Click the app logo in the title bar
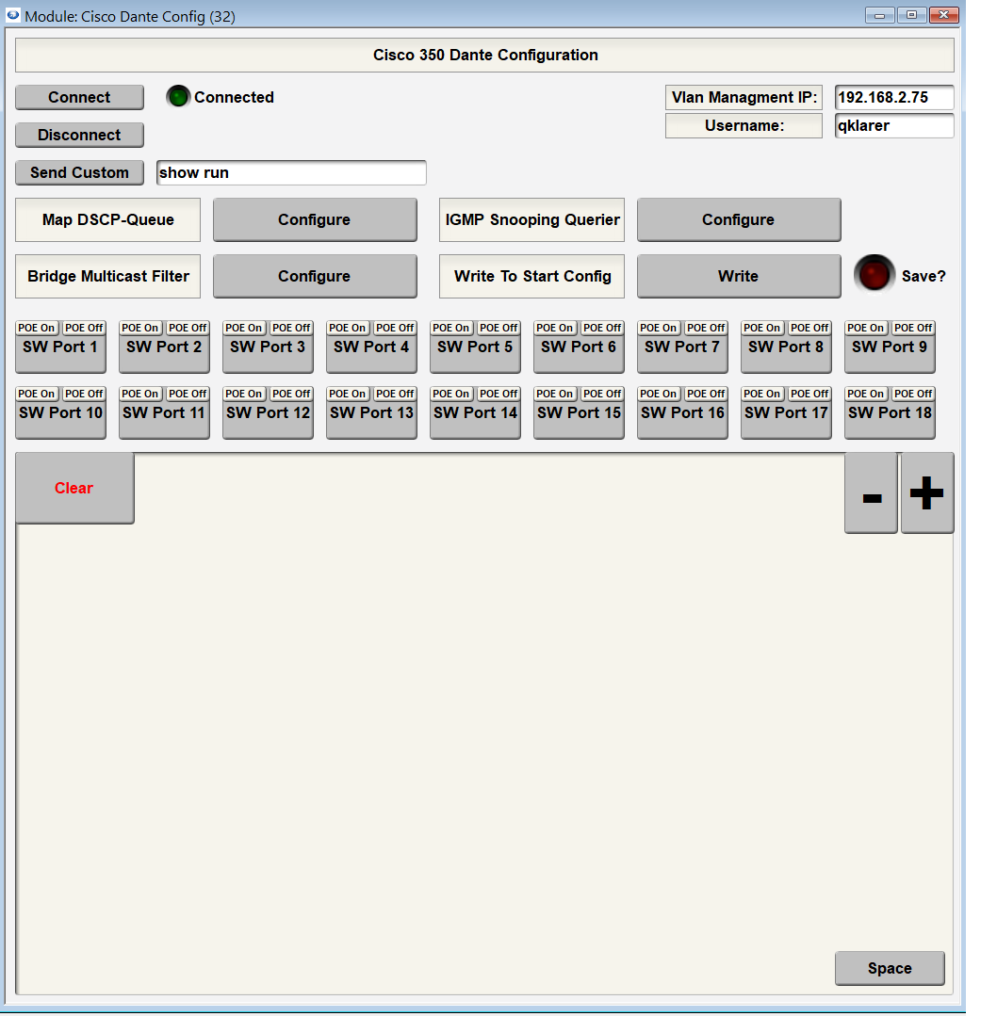This screenshot has width=997, height=1016. pyautogui.click(x=12, y=15)
